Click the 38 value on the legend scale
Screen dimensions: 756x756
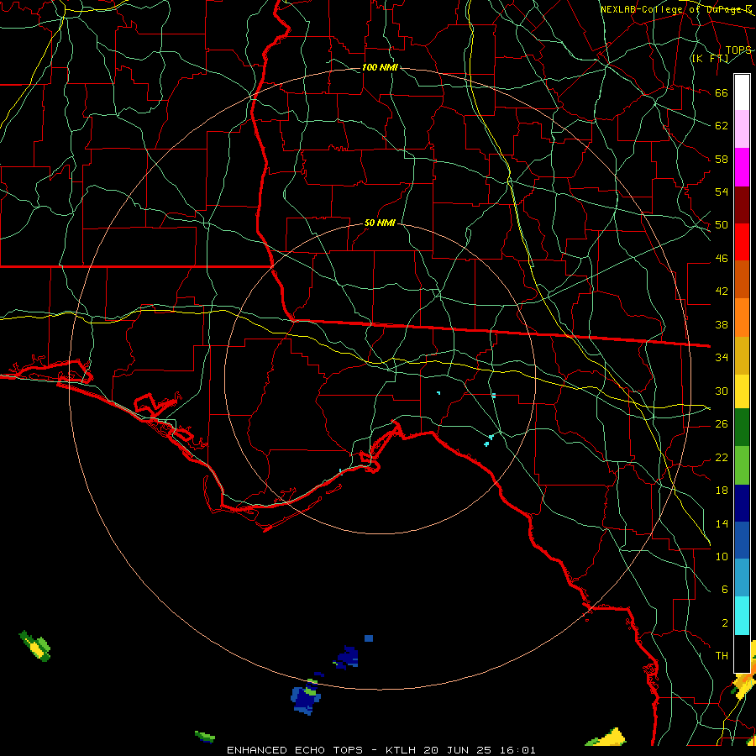coord(722,324)
